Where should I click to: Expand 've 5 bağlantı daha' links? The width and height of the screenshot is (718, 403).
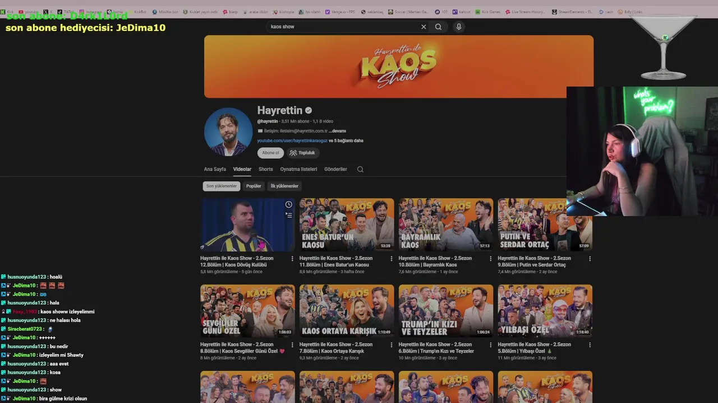(346, 140)
